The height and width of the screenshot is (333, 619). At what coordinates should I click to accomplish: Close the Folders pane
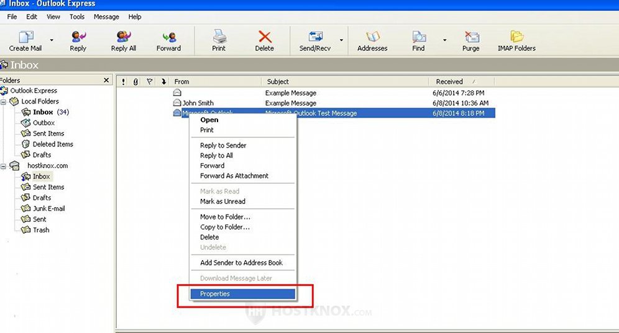tap(106, 81)
